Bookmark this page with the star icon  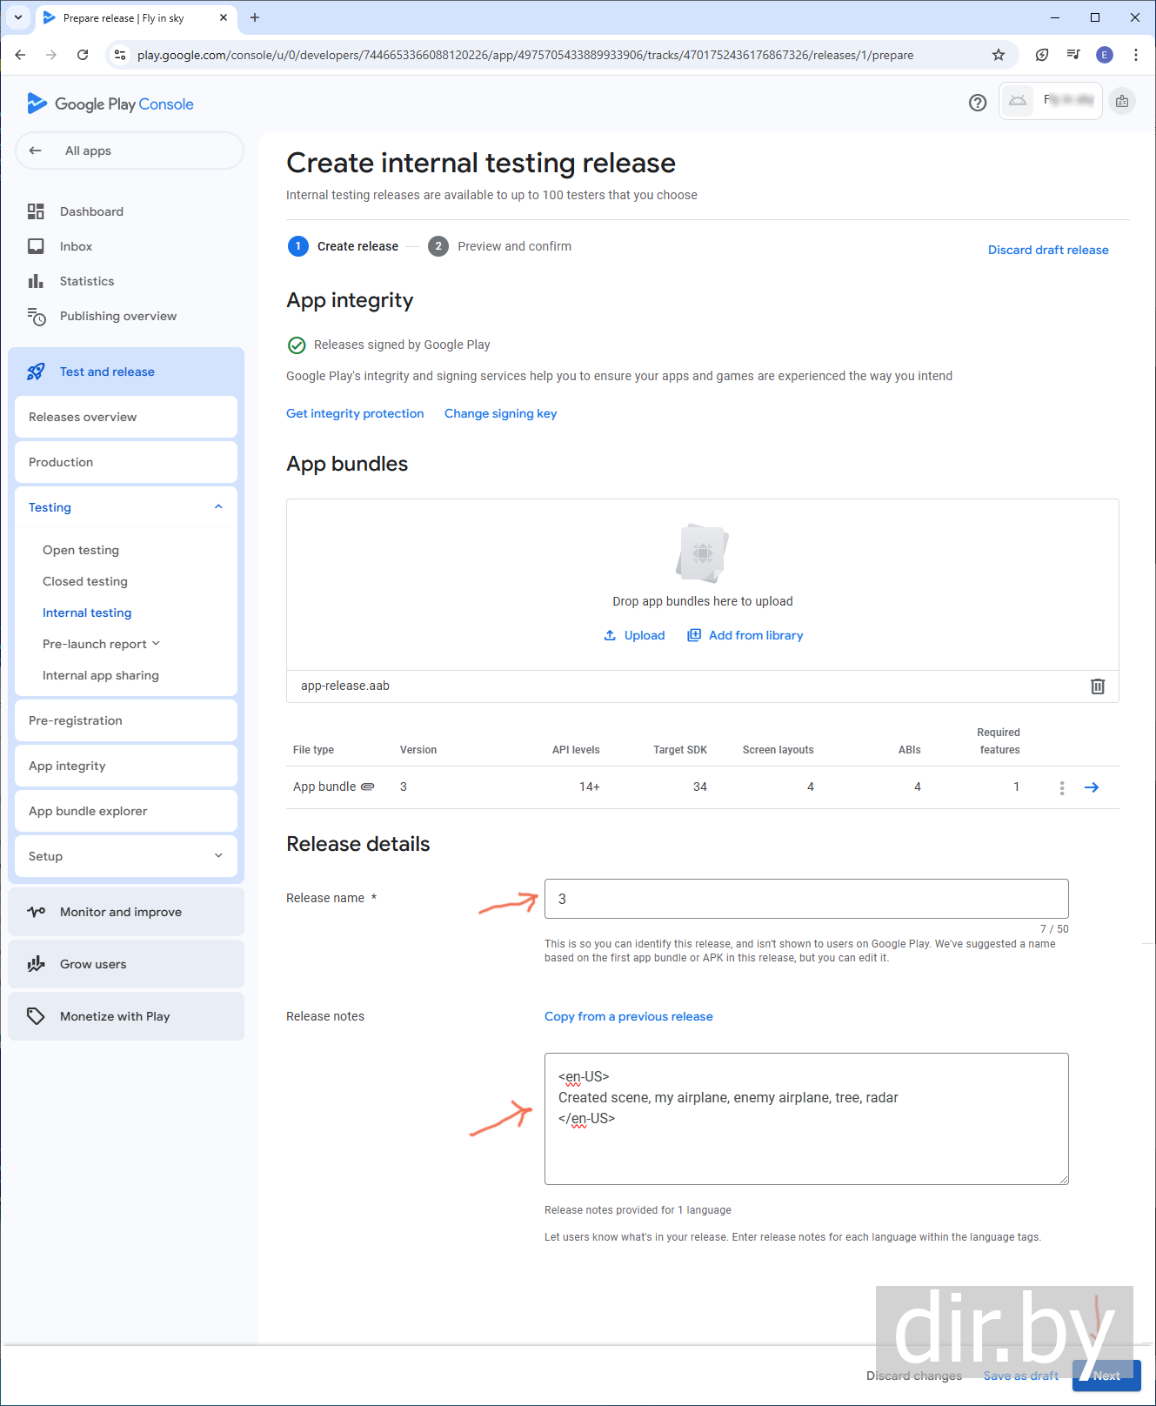pyautogui.click(x=999, y=55)
